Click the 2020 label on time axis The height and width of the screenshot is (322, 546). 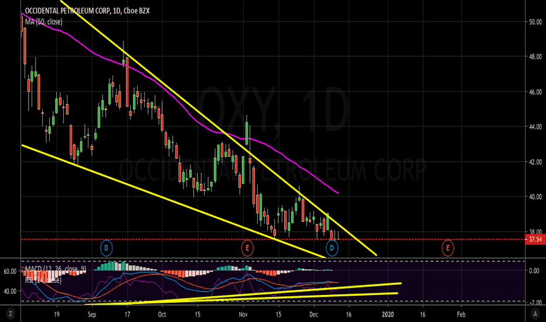click(x=388, y=314)
